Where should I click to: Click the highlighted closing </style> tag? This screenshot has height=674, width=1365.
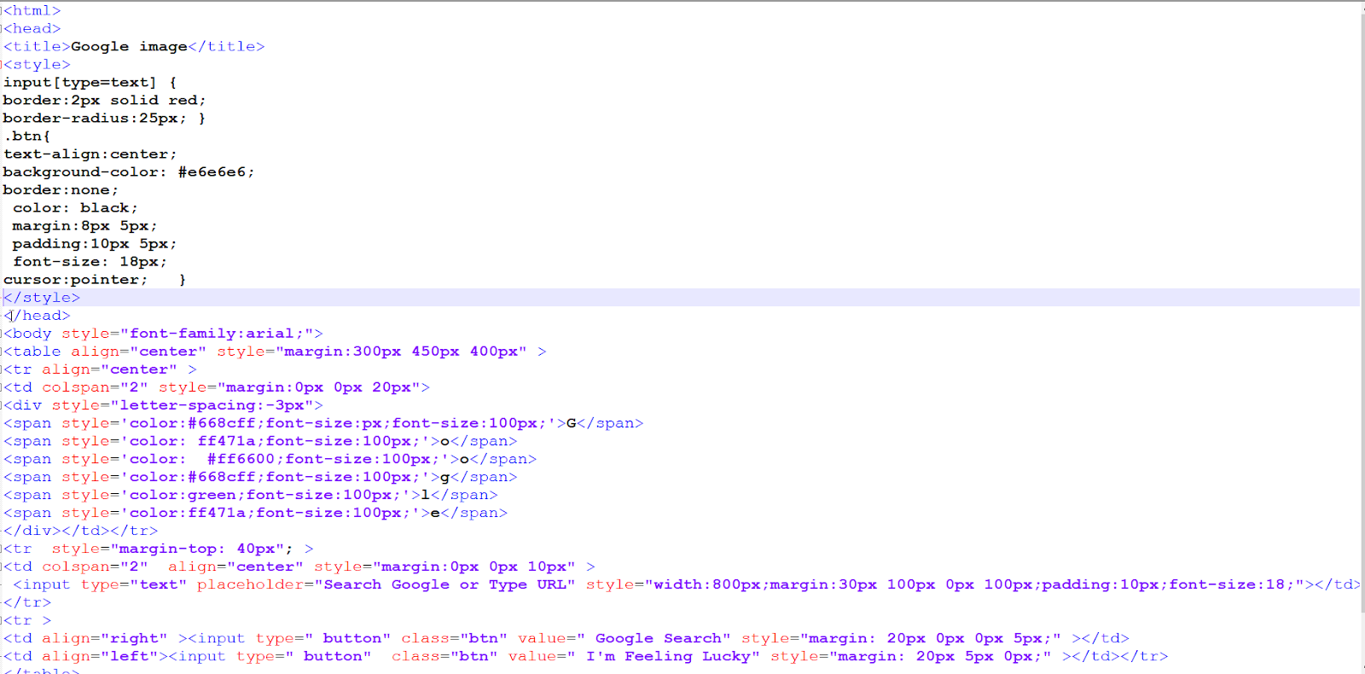click(x=42, y=297)
